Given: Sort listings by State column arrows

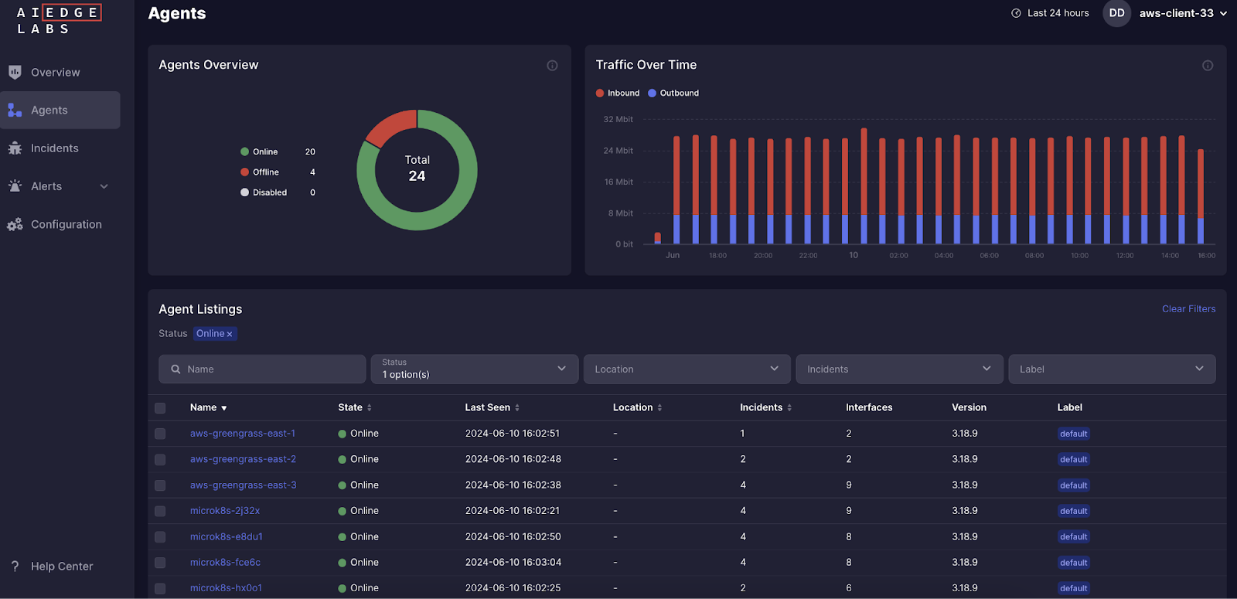Looking at the screenshot, I should click(x=370, y=408).
